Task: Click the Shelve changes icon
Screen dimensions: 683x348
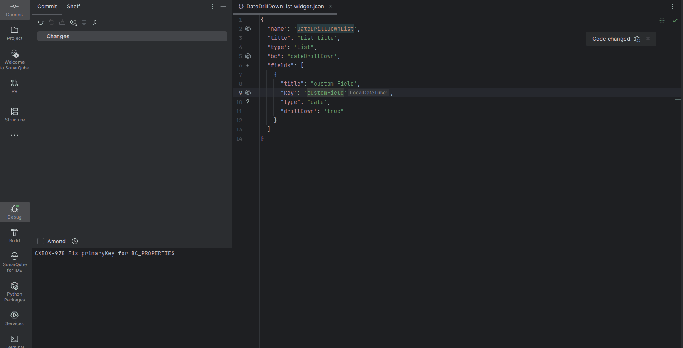Action: (62, 22)
